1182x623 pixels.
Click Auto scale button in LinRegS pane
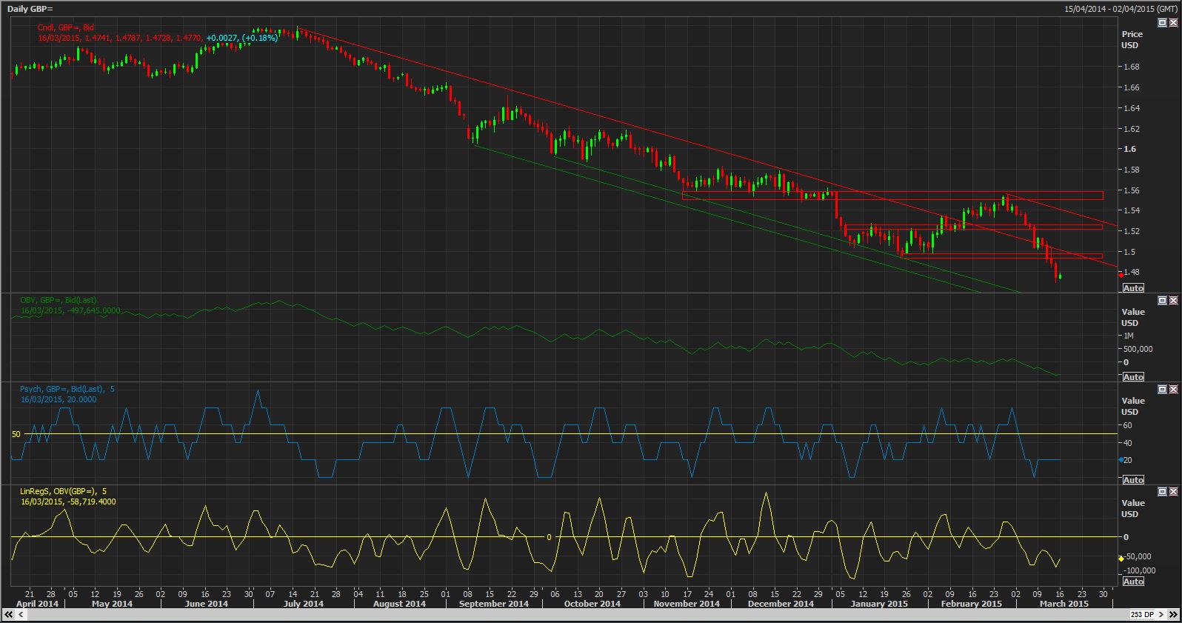(x=1133, y=581)
